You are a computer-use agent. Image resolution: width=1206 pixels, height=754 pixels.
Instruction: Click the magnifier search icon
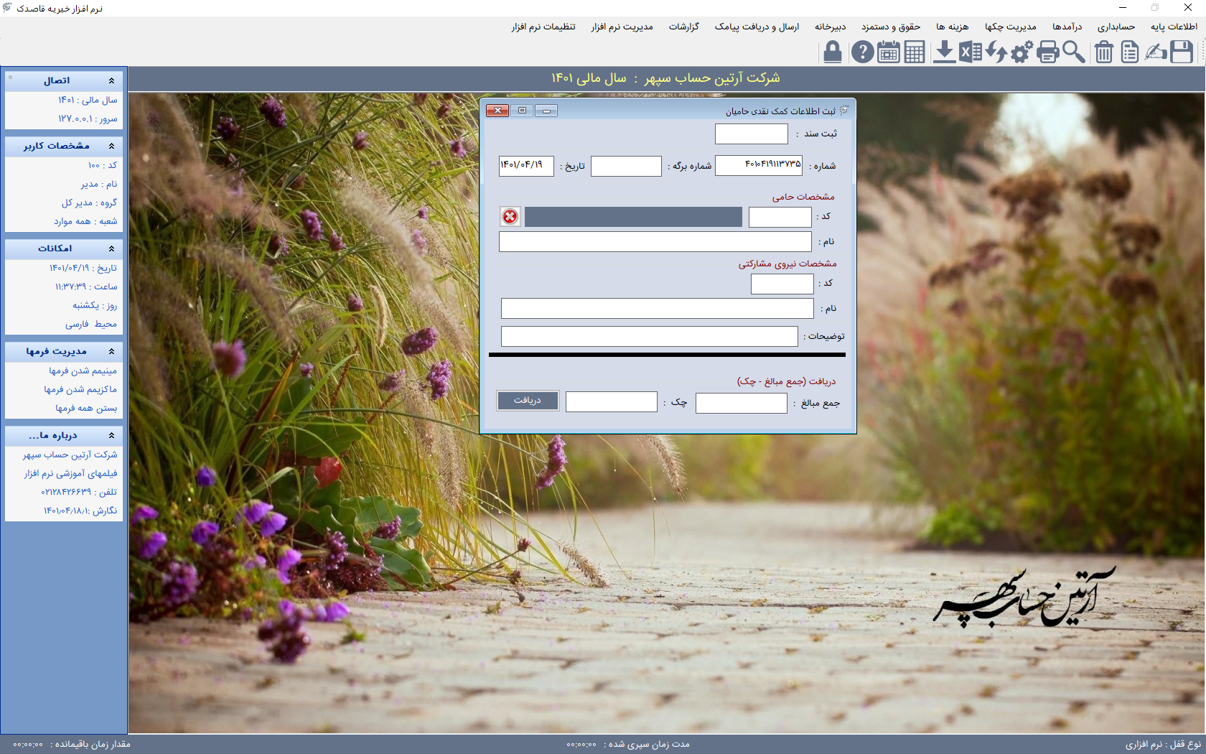(x=1074, y=52)
